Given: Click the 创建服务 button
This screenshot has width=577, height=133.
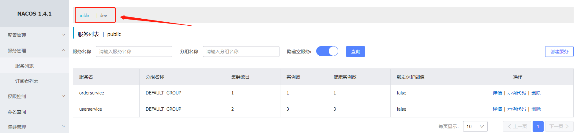Looking at the screenshot, I should click(559, 51).
